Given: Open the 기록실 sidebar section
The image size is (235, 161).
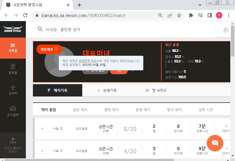Looking at the screenshot, I should pos(13,48).
